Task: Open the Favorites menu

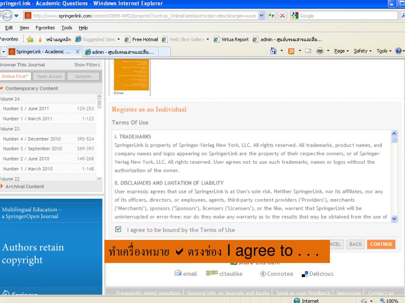Action: coord(45,28)
